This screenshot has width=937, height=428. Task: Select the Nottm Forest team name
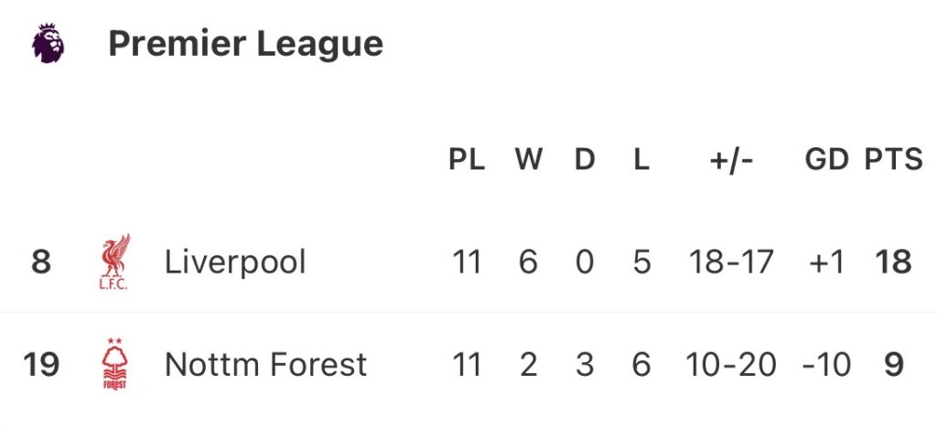(x=265, y=365)
